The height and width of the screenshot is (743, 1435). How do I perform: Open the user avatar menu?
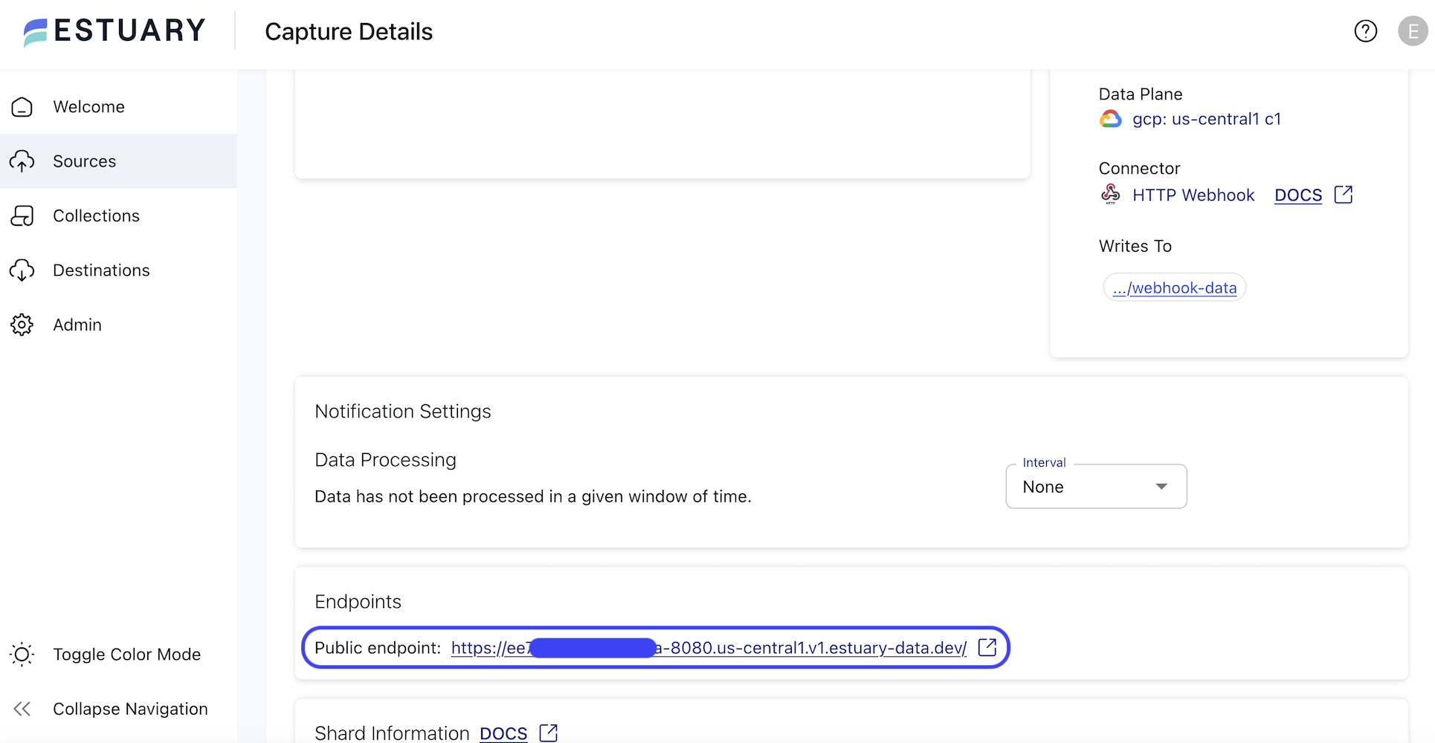coord(1412,31)
